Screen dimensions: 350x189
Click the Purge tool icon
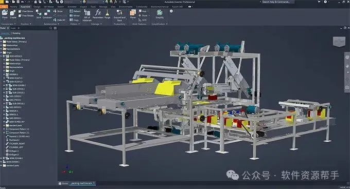[108, 14]
